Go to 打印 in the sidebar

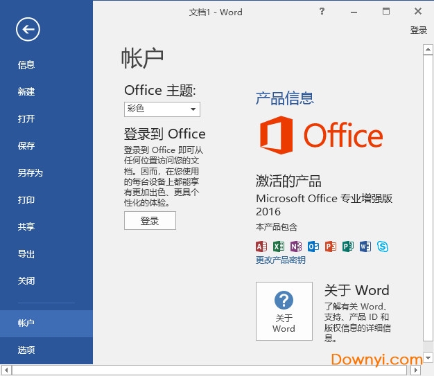pyautogui.click(x=26, y=200)
